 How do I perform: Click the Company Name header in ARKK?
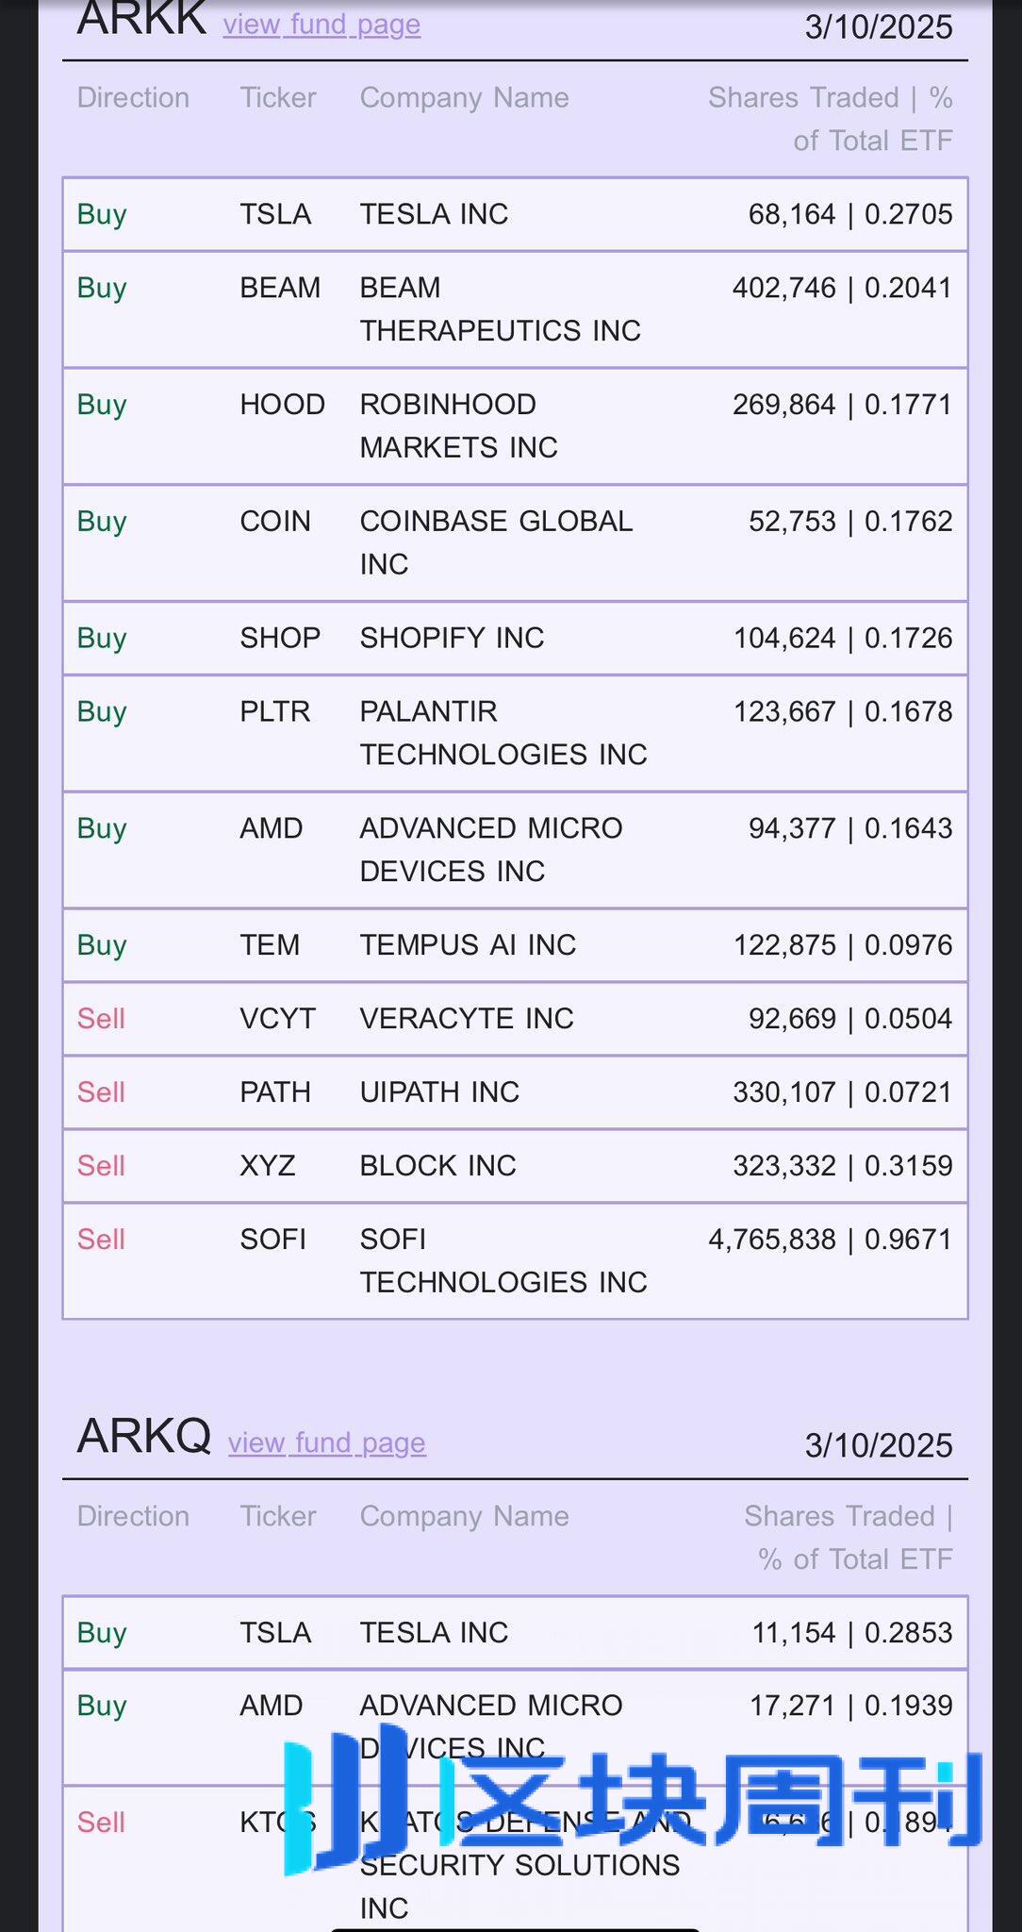(x=465, y=98)
